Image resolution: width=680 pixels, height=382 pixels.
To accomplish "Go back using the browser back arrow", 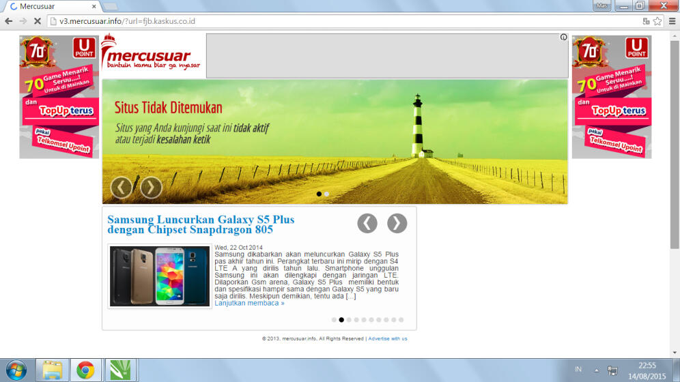I will 9,21.
